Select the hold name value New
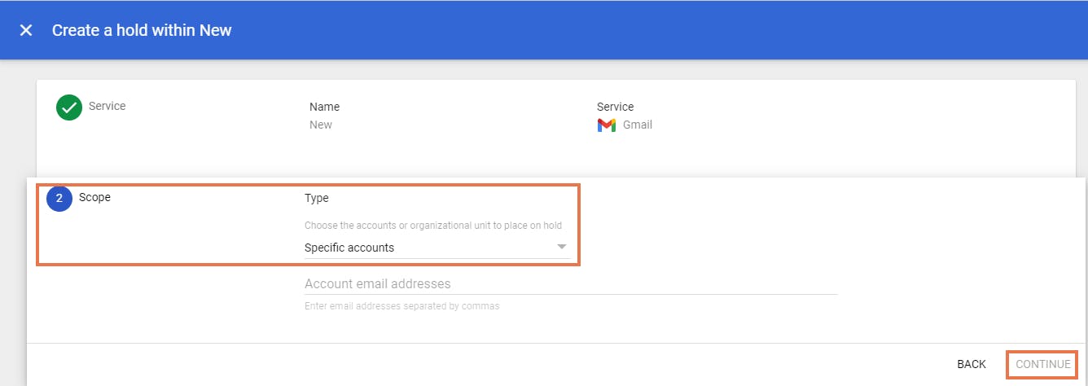This screenshot has height=386, width=1088. pyautogui.click(x=321, y=125)
